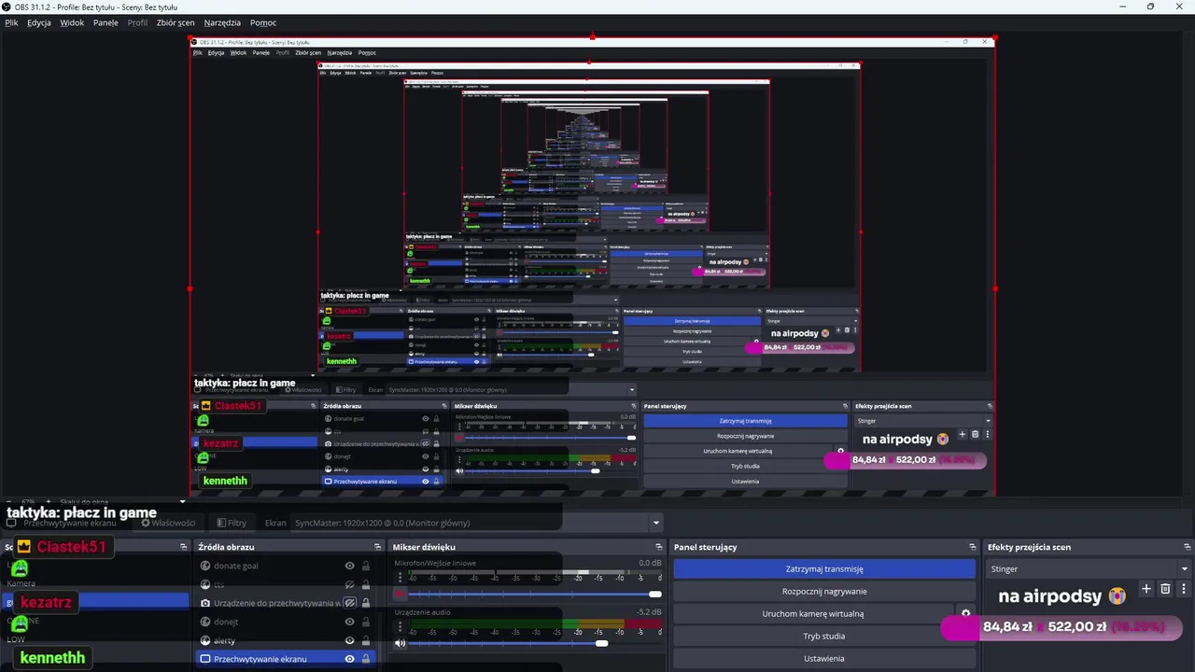Select the LOW scene
Viewport: 1195px width, 672px height.
pos(16,639)
